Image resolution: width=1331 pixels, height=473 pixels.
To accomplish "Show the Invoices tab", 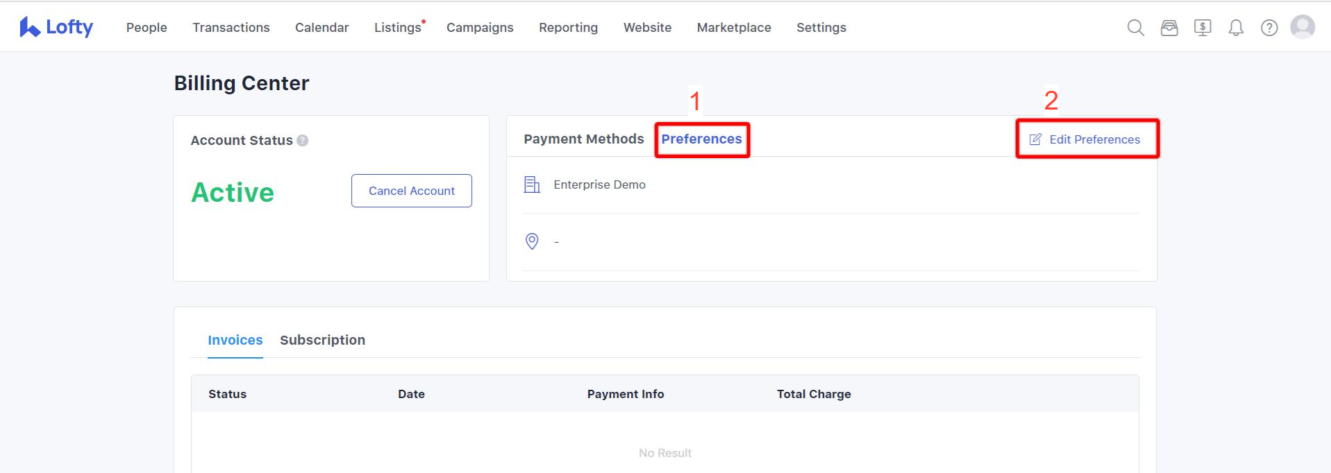I will tap(235, 340).
